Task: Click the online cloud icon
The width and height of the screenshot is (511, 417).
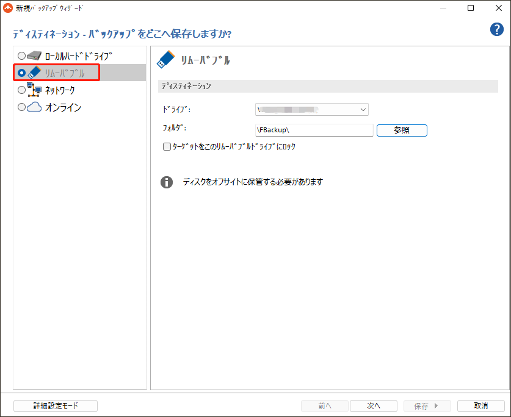Action: [x=34, y=107]
